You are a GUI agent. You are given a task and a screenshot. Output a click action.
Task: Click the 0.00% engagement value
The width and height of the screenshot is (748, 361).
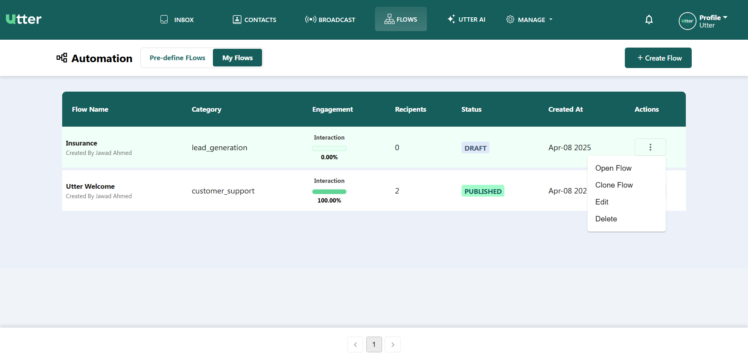tap(329, 157)
